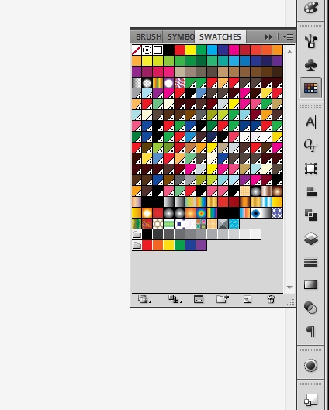The image size is (329, 410).
Task: Open the Color Guide palette icon
Action: tap(310, 7)
